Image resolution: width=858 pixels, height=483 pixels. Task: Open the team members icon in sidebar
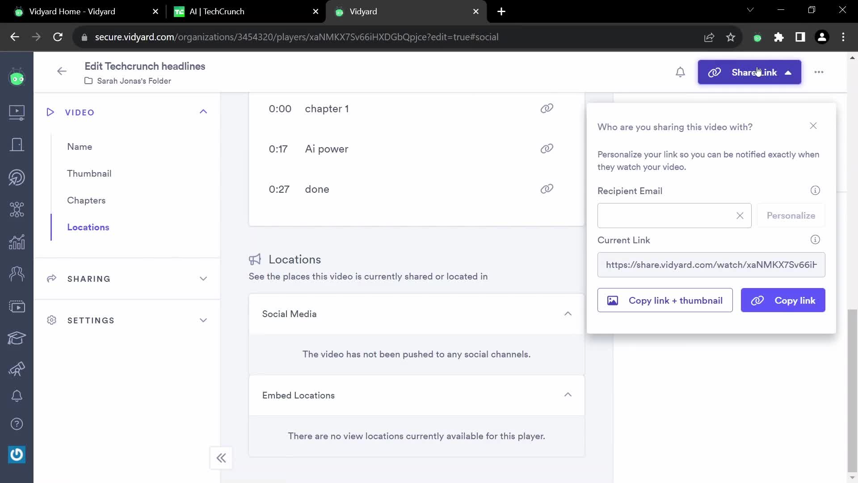point(17,274)
